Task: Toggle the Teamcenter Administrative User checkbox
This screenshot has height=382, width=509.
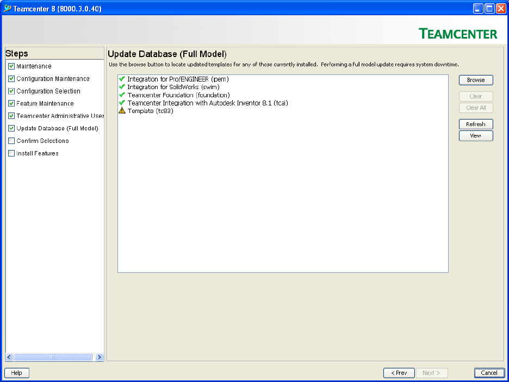Action: point(11,116)
